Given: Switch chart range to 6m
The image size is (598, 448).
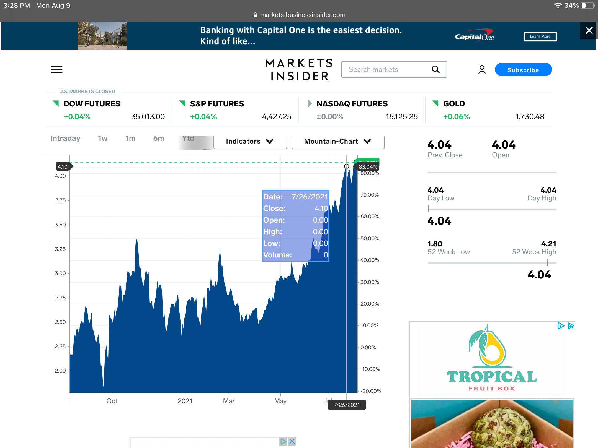Looking at the screenshot, I should point(159,138).
